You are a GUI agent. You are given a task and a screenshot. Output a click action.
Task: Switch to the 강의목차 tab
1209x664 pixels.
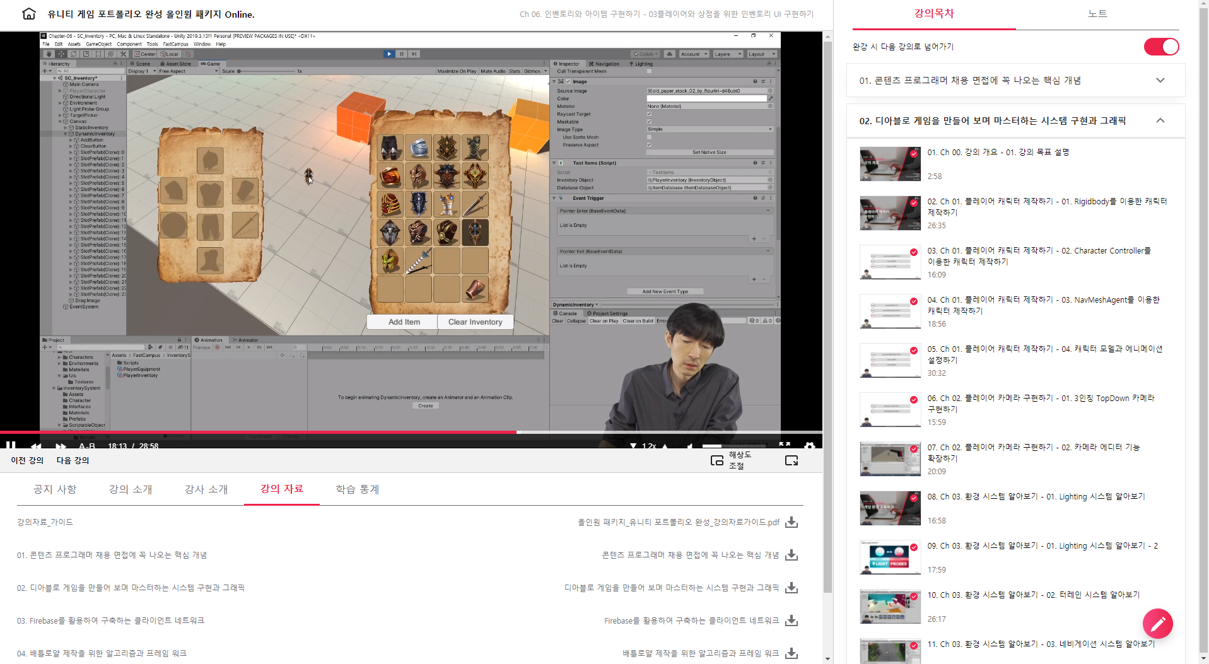pyautogui.click(x=934, y=14)
